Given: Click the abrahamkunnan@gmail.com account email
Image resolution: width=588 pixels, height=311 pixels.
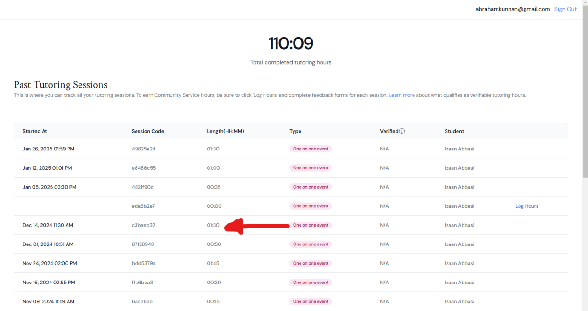Looking at the screenshot, I should point(512,9).
